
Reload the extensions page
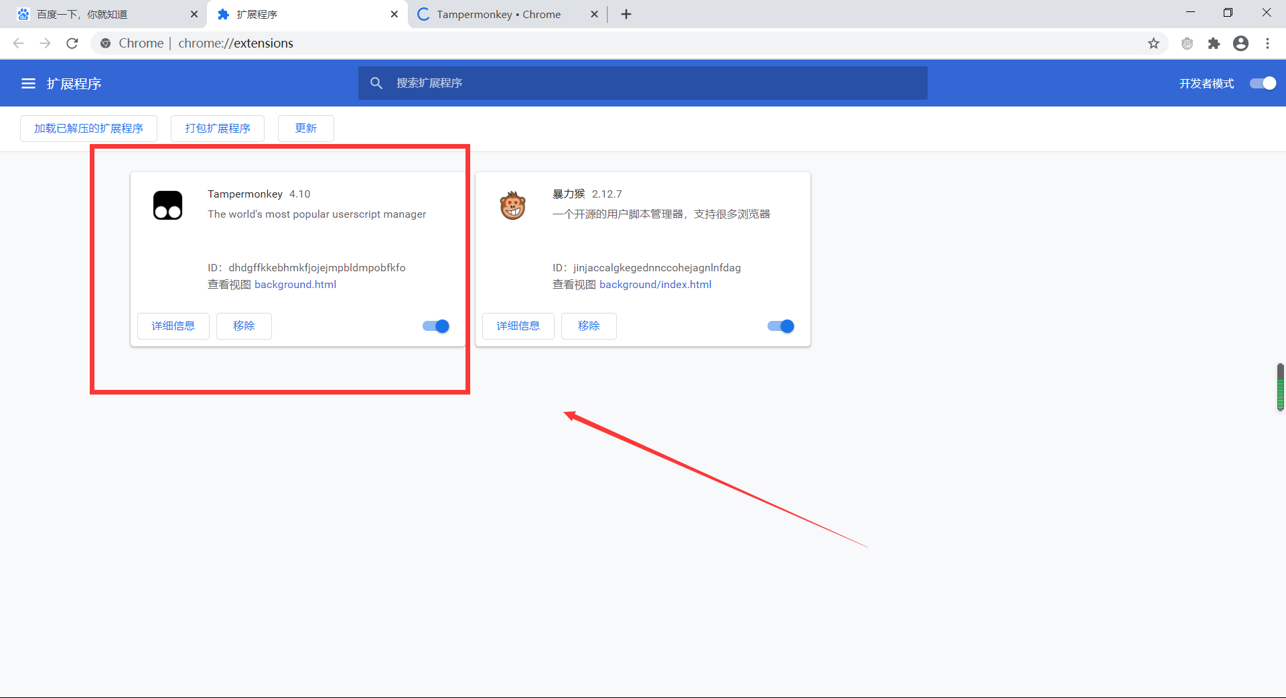pyautogui.click(x=72, y=44)
